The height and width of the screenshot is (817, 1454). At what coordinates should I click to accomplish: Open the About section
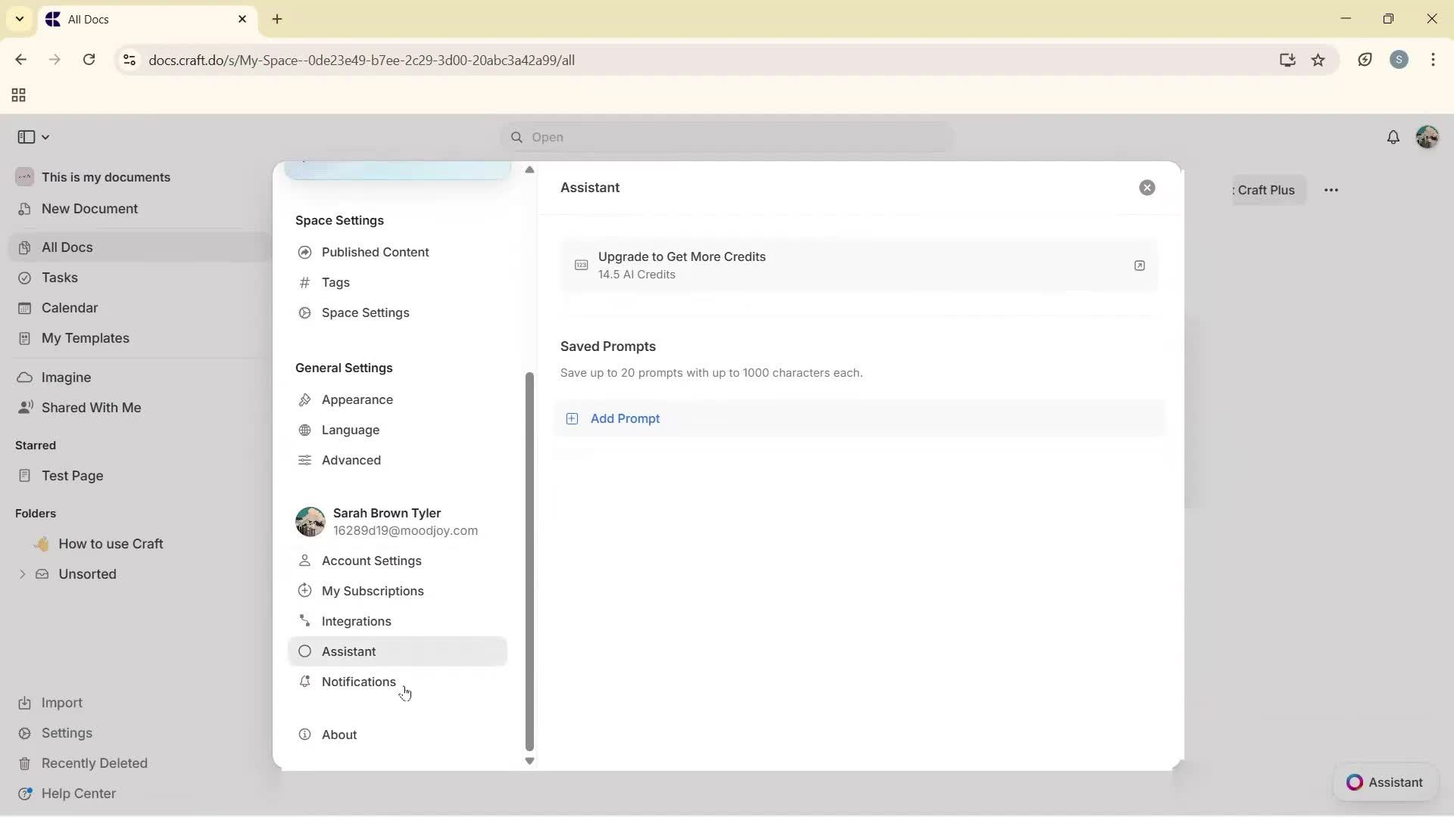338,734
